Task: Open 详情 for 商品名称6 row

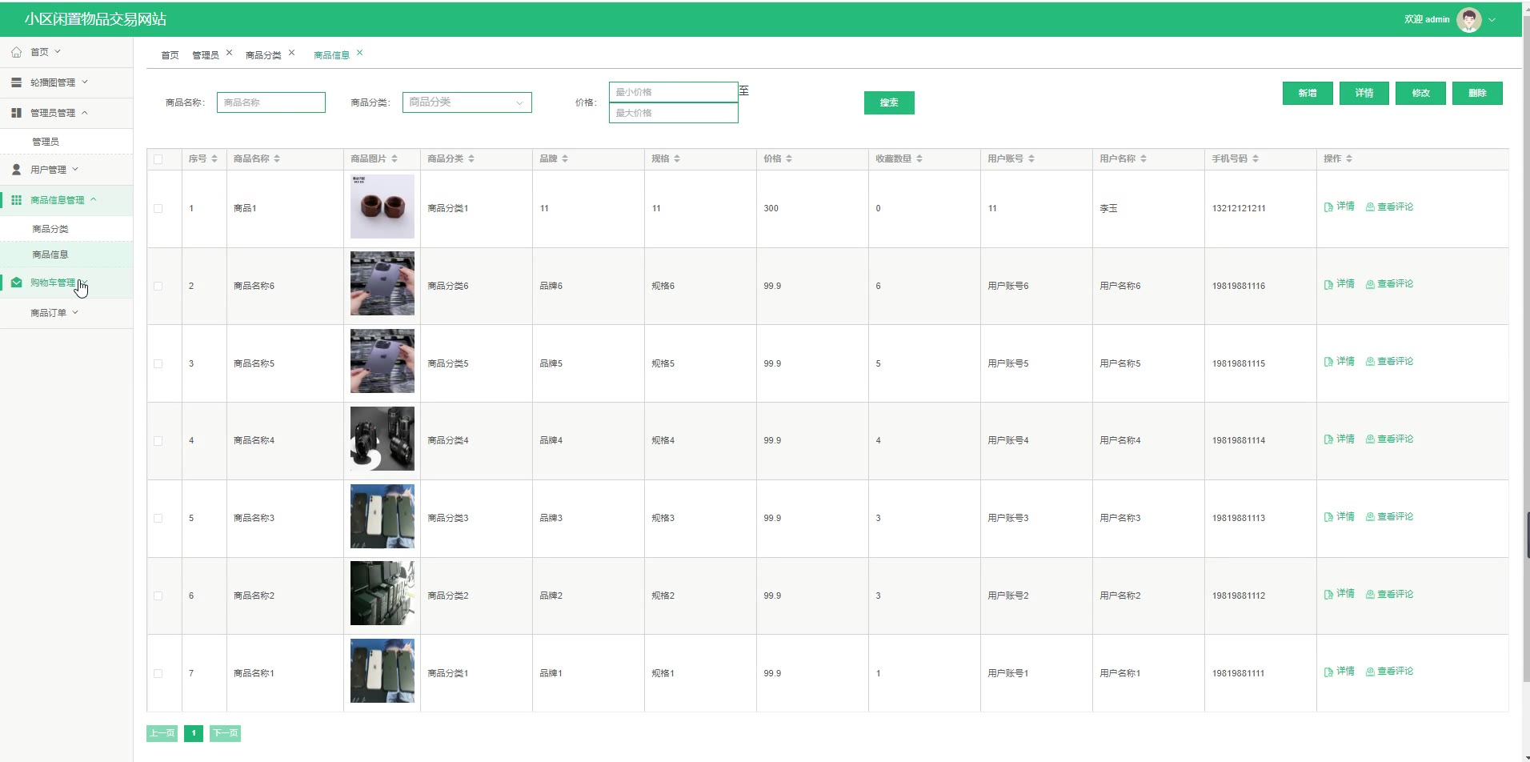Action: pos(1340,284)
